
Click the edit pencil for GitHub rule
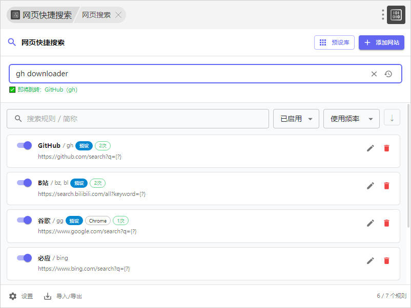371,148
